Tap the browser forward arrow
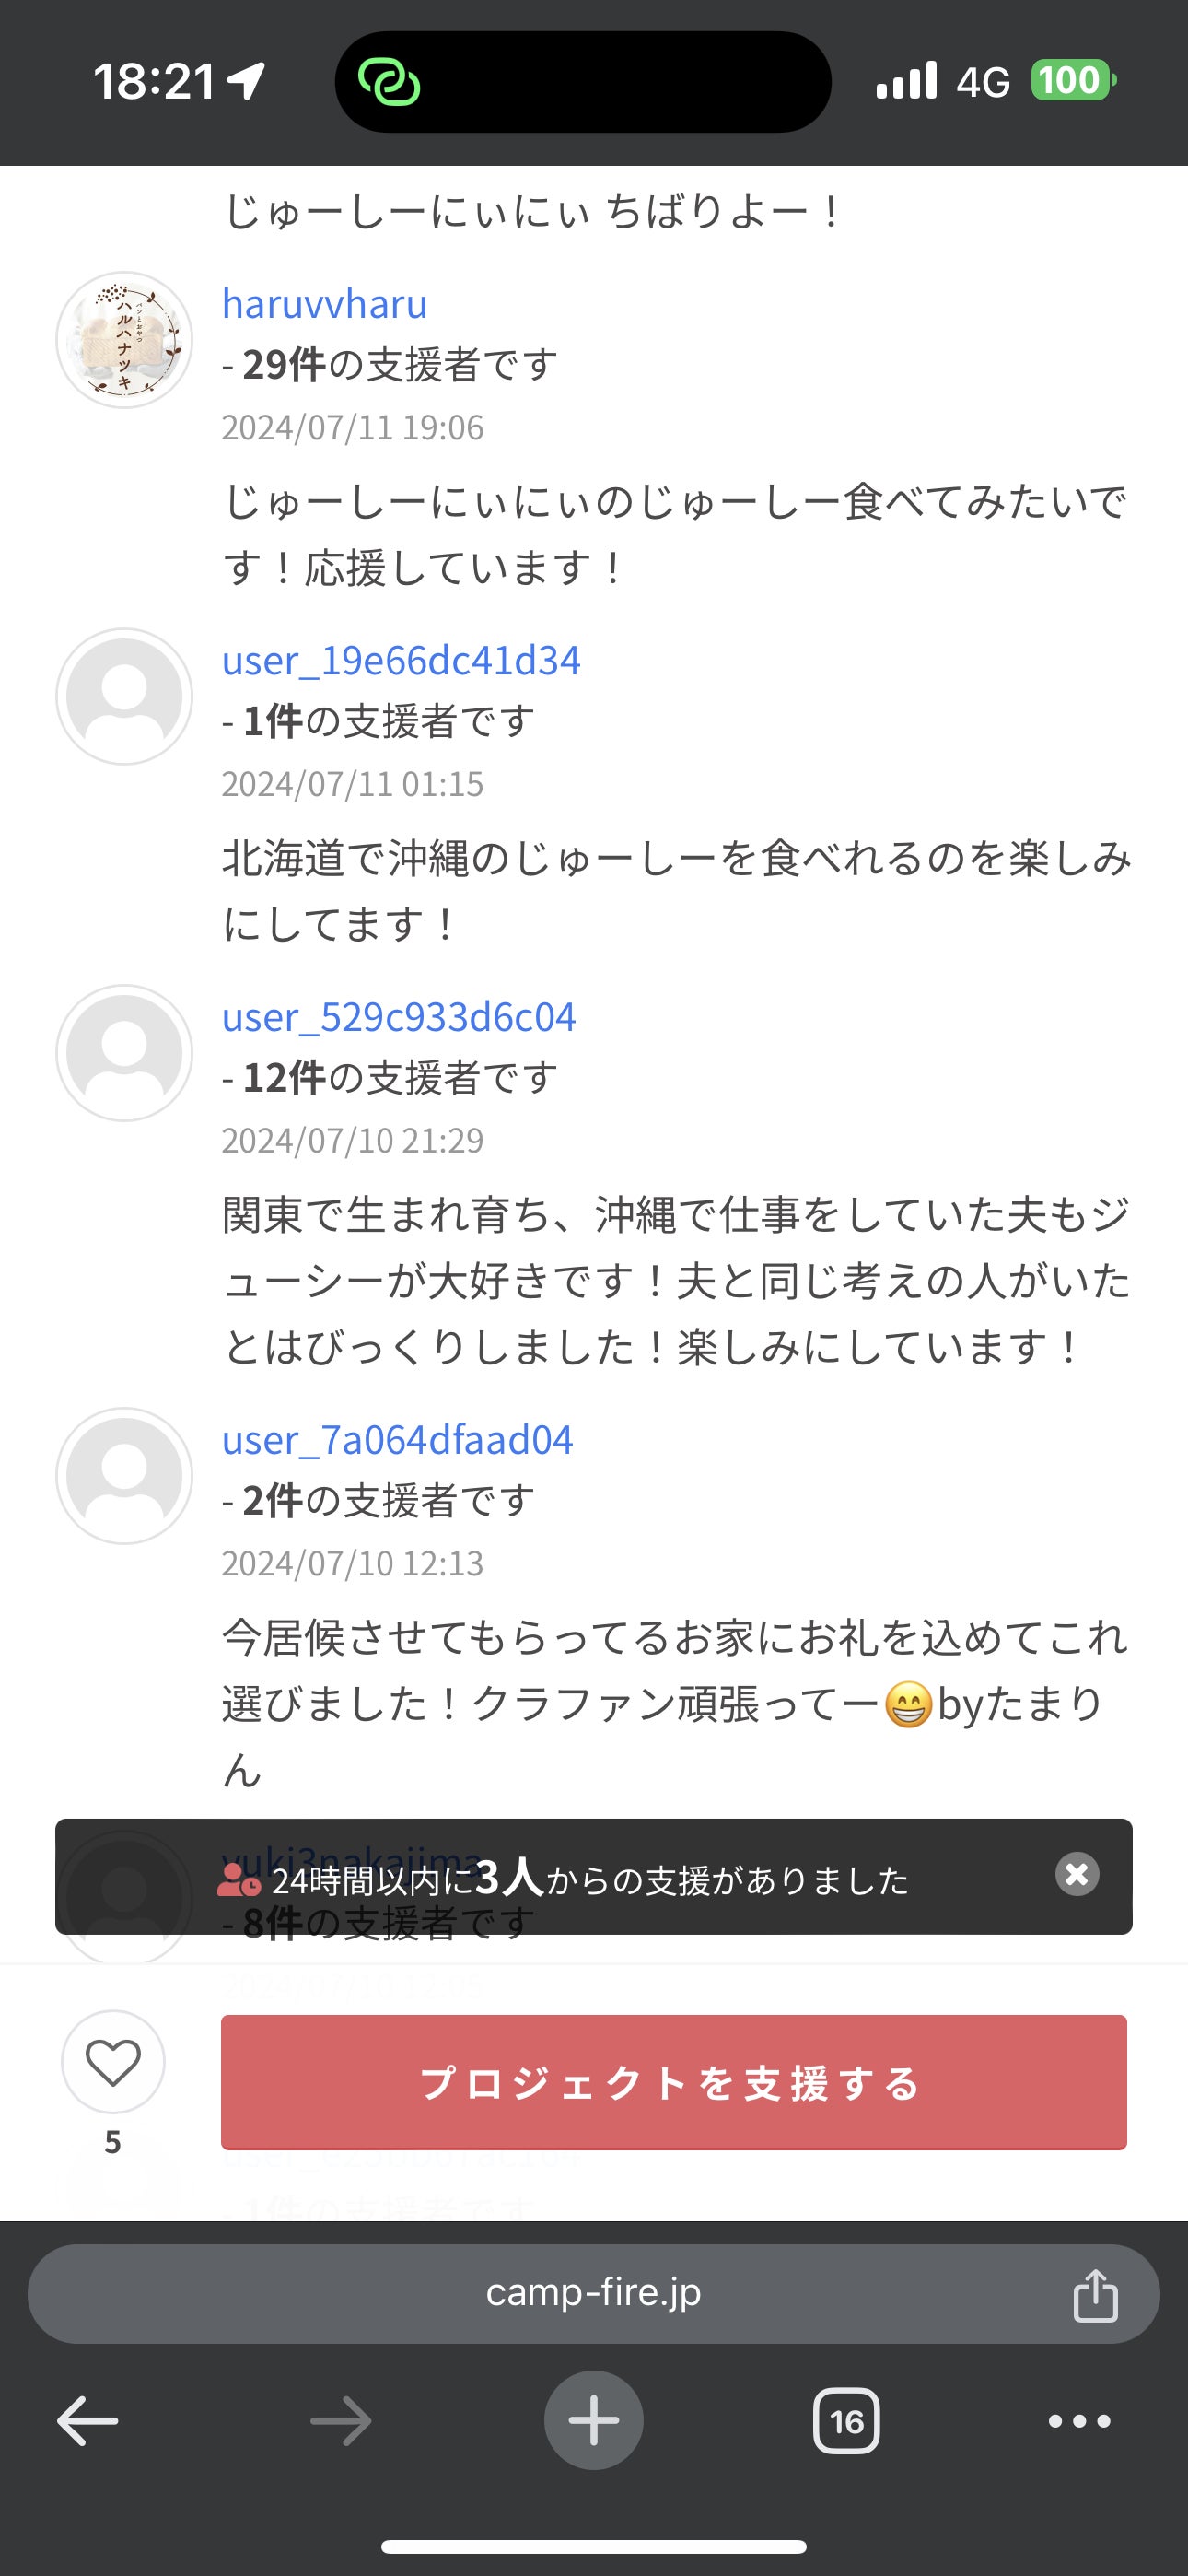Screen dimensions: 1188x2576 coord(341,2422)
